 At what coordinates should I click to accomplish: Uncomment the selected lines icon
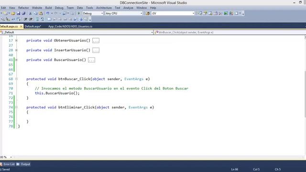pyautogui.click(x=43, y=19)
